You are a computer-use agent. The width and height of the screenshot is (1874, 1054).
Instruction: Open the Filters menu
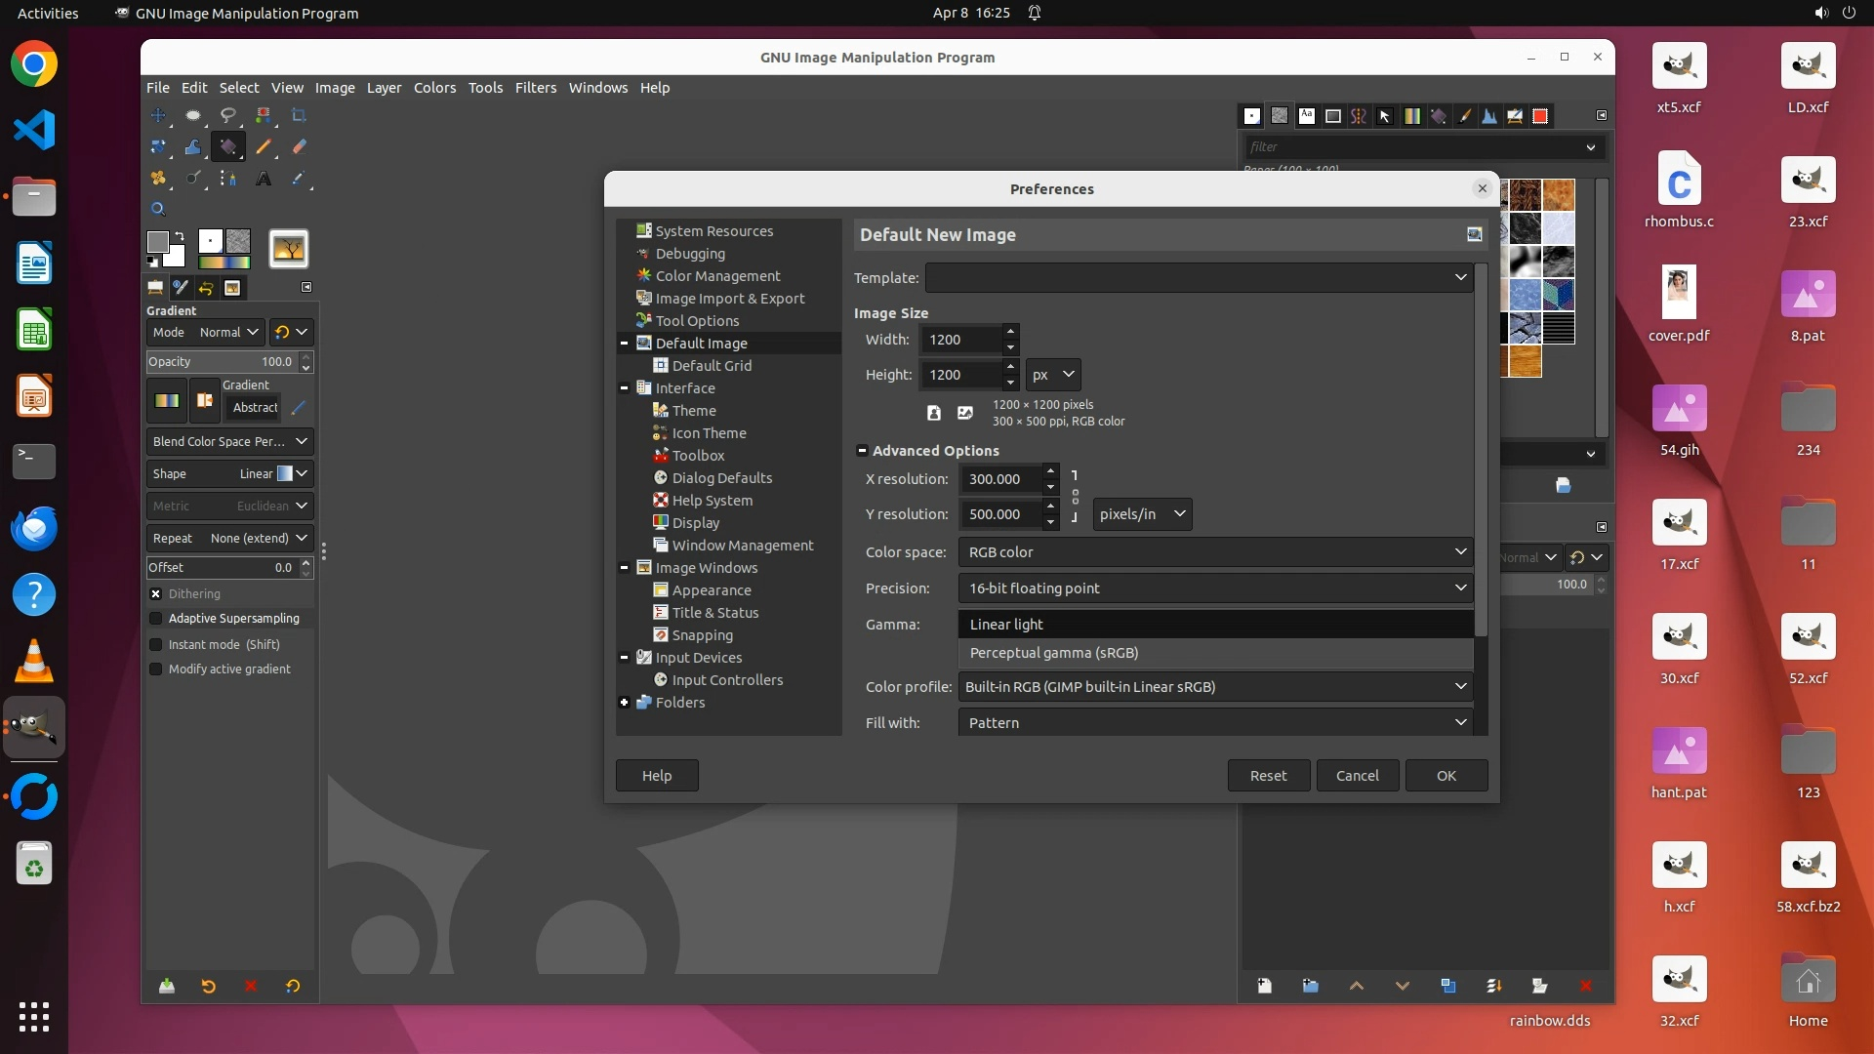(535, 88)
